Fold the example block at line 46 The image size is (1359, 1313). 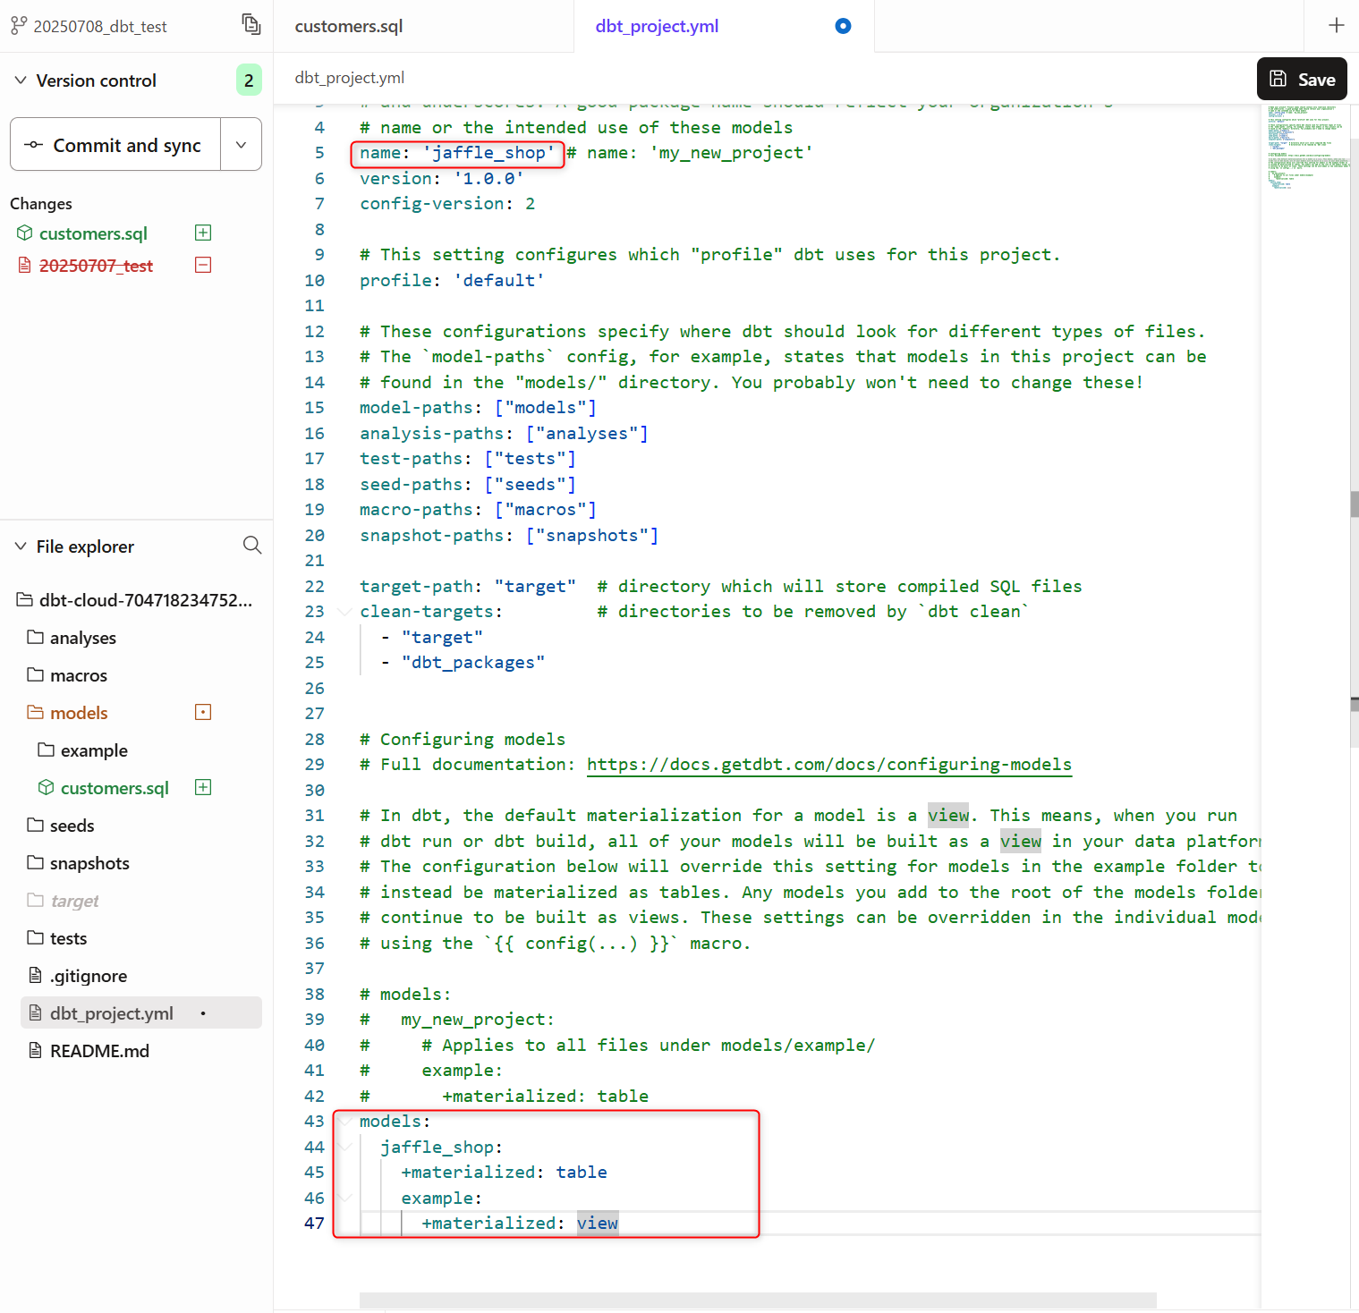pyautogui.click(x=344, y=1198)
